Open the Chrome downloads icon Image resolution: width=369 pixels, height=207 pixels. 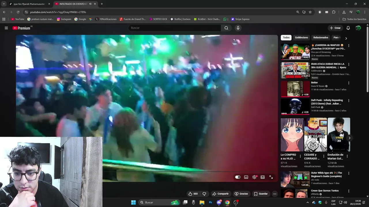point(344,12)
